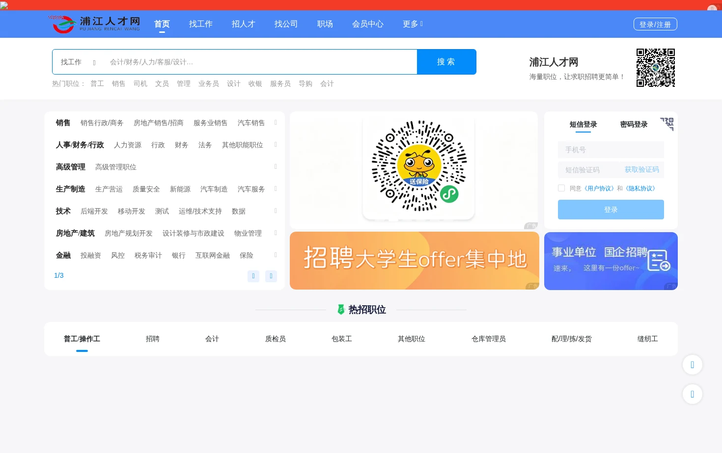The height and width of the screenshot is (453, 722).
Task: Click hot keyword 服务员
Action: (x=280, y=83)
